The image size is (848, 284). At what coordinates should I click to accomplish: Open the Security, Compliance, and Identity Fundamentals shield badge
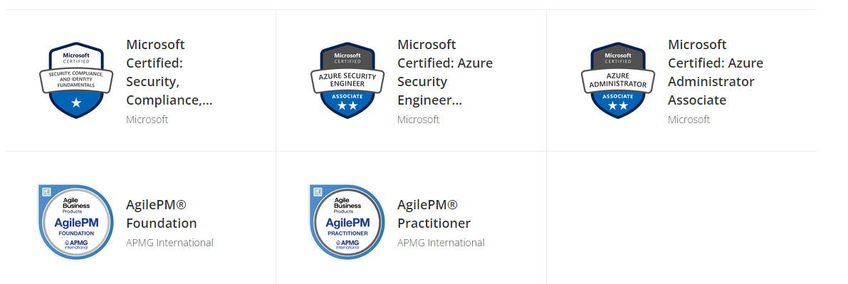[x=76, y=80]
